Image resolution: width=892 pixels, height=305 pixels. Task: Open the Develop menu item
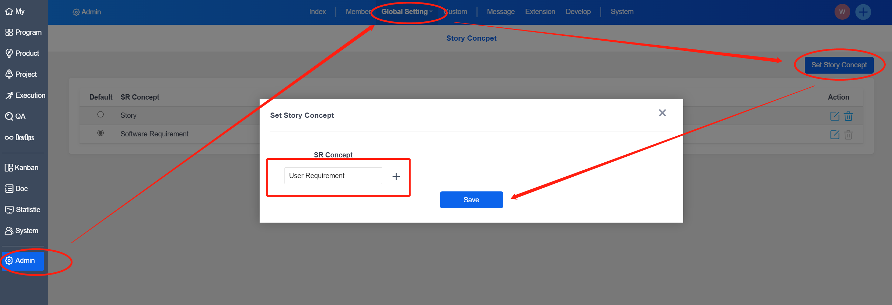578,12
